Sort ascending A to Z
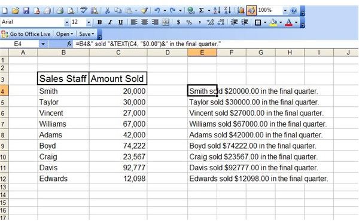 tap(217, 11)
